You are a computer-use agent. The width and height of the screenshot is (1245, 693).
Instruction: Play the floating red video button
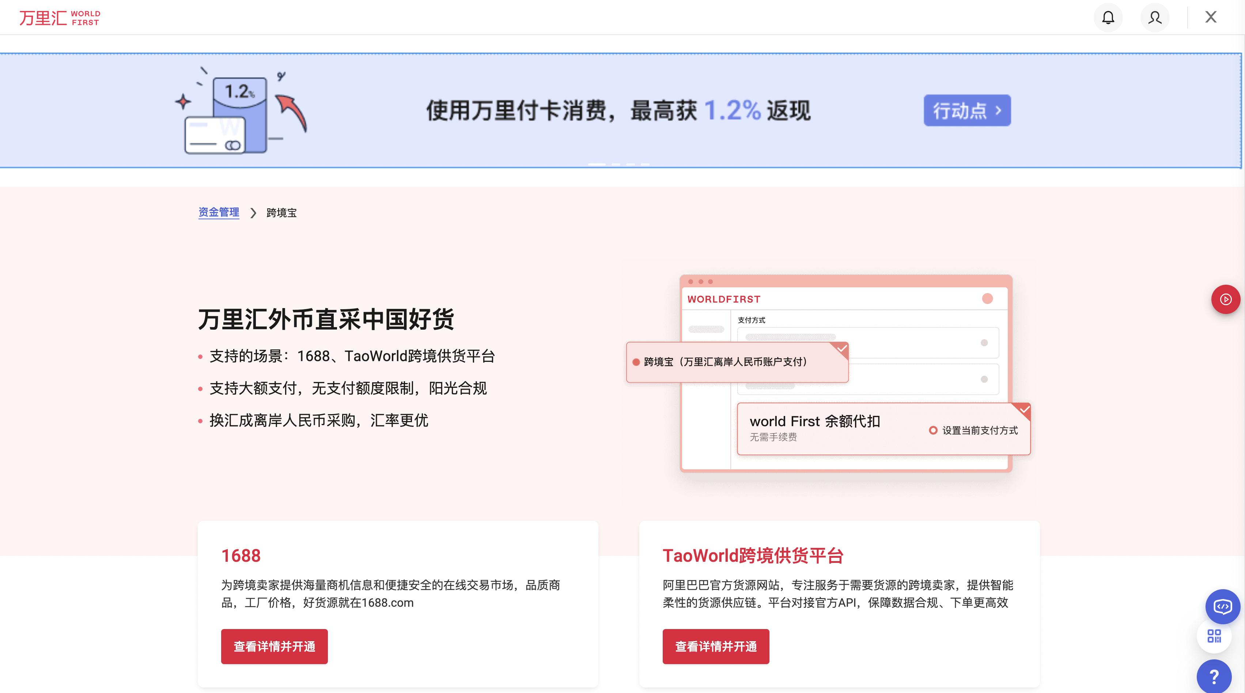[x=1226, y=299]
